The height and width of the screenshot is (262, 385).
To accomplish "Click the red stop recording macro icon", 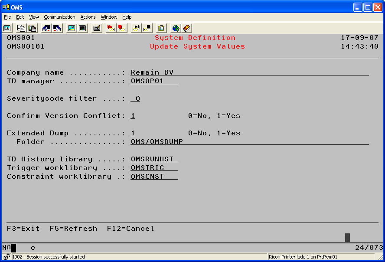I will [x=122, y=28].
